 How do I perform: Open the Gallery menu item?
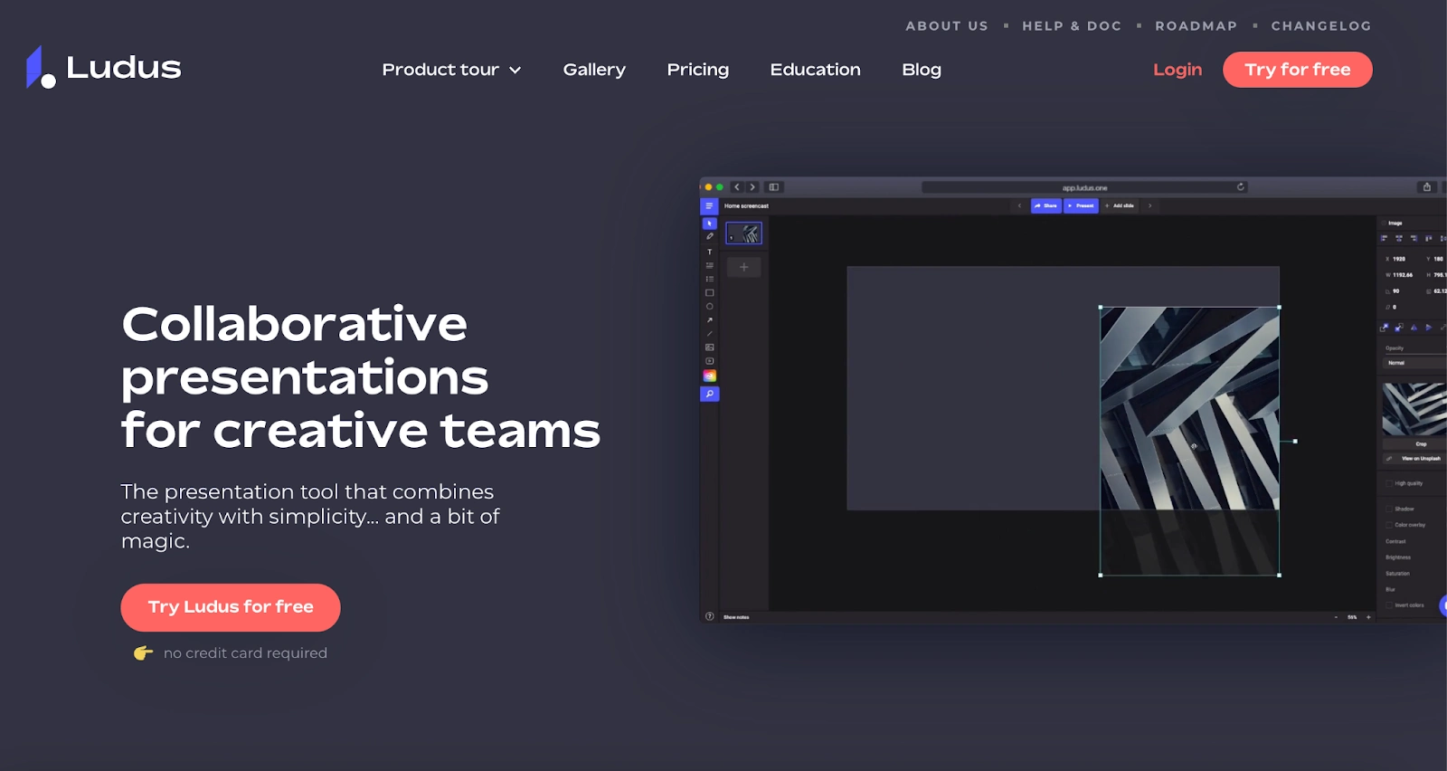pyautogui.click(x=594, y=70)
